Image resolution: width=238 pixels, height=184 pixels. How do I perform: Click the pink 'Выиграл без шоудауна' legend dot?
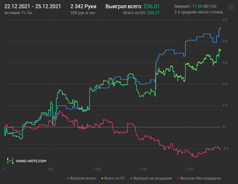pyautogui.click(x=178, y=178)
